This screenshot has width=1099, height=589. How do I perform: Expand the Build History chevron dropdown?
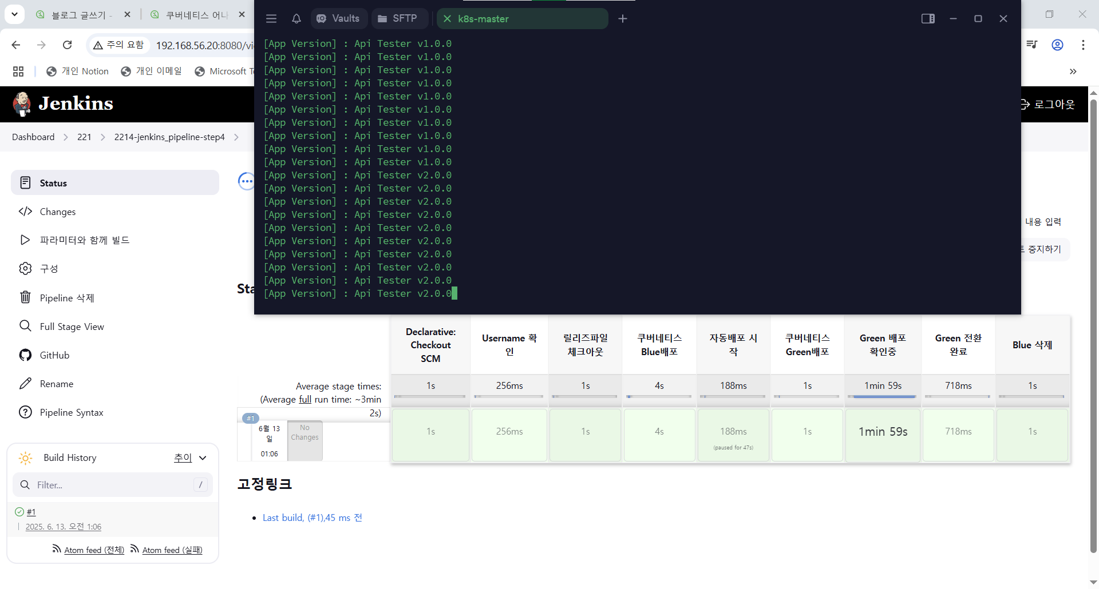coord(203,457)
